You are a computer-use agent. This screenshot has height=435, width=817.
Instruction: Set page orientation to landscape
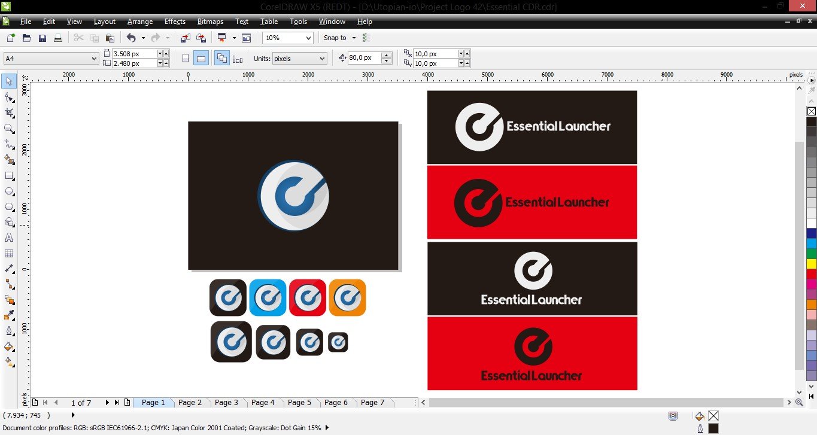pos(201,59)
